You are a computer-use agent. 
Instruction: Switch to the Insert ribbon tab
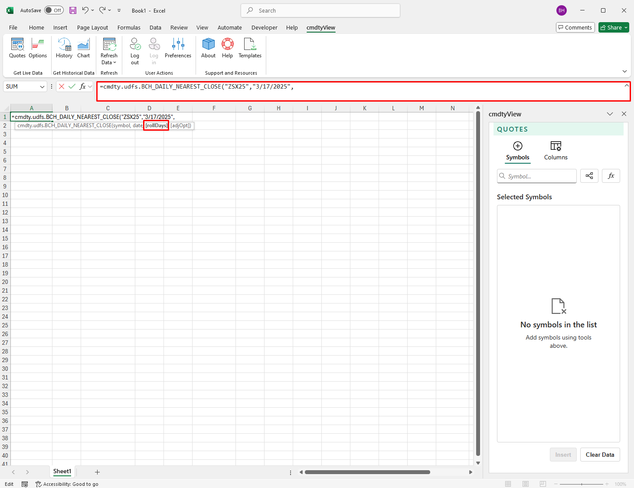[x=60, y=27]
